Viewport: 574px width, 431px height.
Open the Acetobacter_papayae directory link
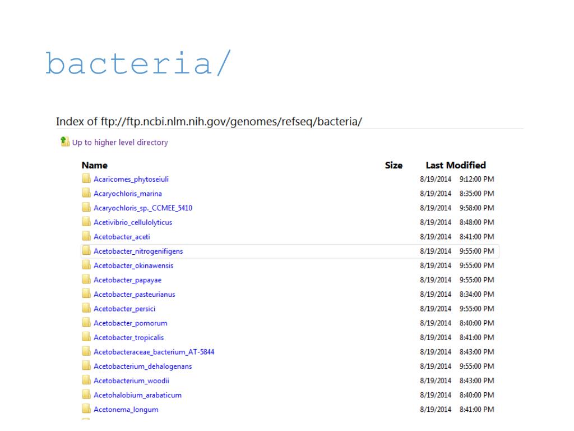[127, 280]
